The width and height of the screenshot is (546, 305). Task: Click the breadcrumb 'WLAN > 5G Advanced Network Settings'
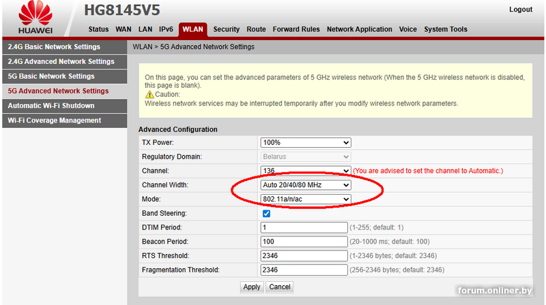click(x=194, y=47)
